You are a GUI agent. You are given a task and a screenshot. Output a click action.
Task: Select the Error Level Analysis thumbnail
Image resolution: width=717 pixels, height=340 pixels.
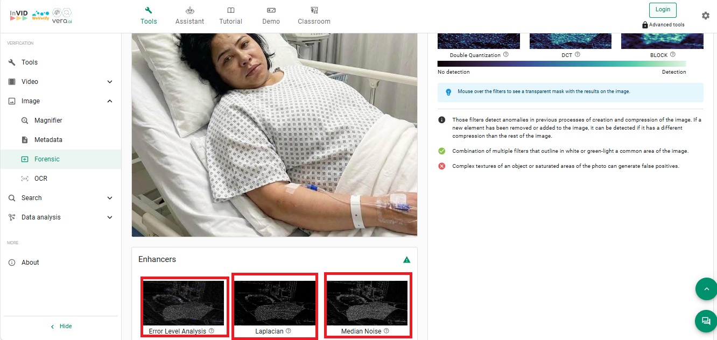183,303
